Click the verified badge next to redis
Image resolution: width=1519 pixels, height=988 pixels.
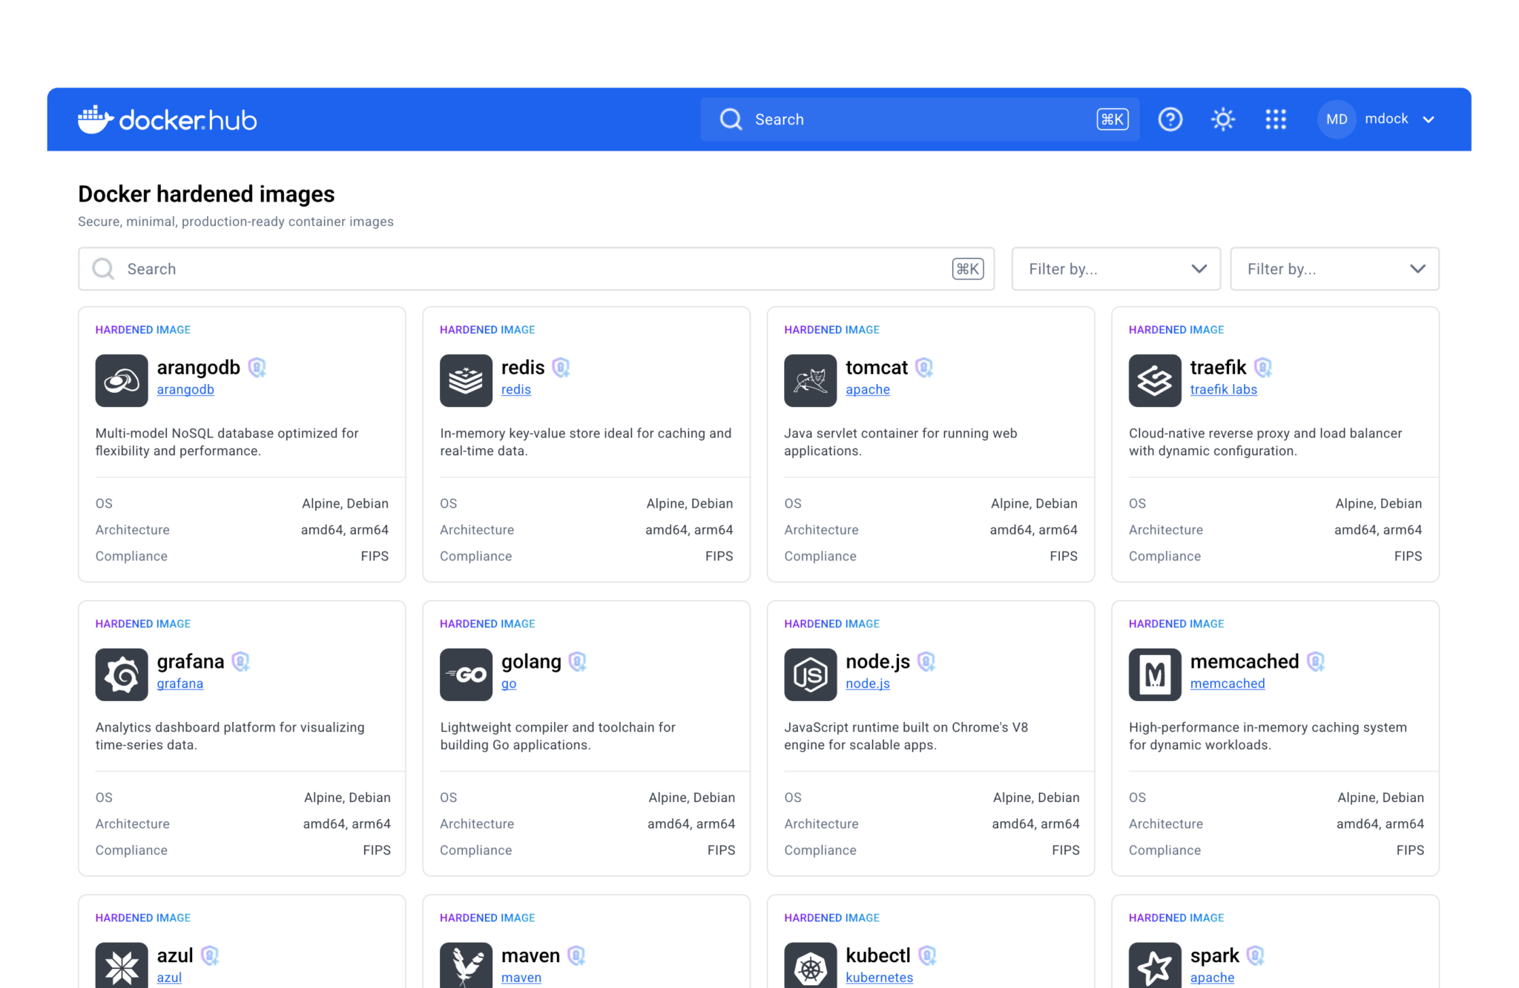pos(561,368)
